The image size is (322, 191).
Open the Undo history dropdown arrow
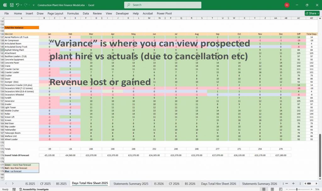pos(21,5)
